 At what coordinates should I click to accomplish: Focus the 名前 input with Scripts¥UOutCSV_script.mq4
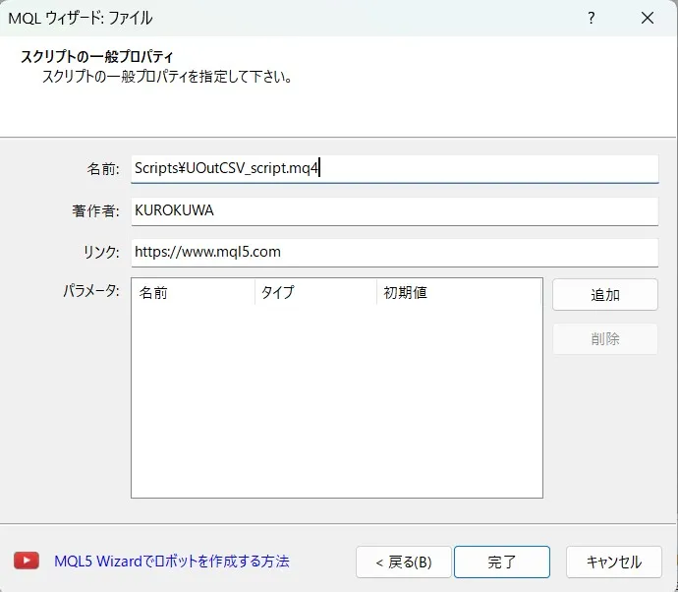pos(395,168)
